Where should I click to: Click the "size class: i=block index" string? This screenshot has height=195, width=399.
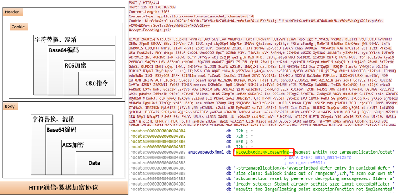click(x=314, y=173)
